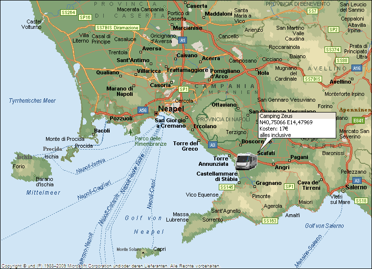The image size is (372, 269).
Task: Click the SS163 road shield near Amalfi
Action: point(270,221)
